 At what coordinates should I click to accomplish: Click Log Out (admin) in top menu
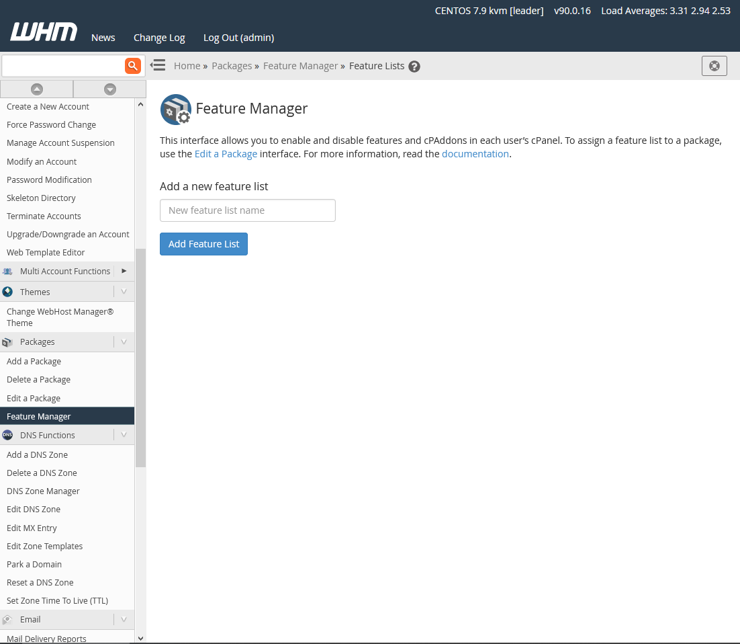click(x=238, y=38)
